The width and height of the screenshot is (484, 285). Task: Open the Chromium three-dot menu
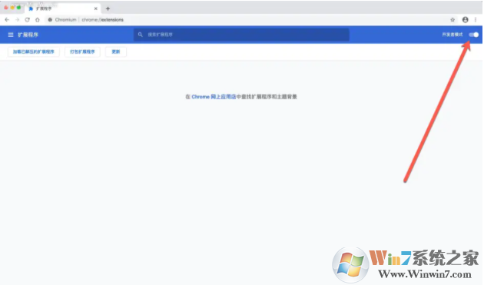476,20
